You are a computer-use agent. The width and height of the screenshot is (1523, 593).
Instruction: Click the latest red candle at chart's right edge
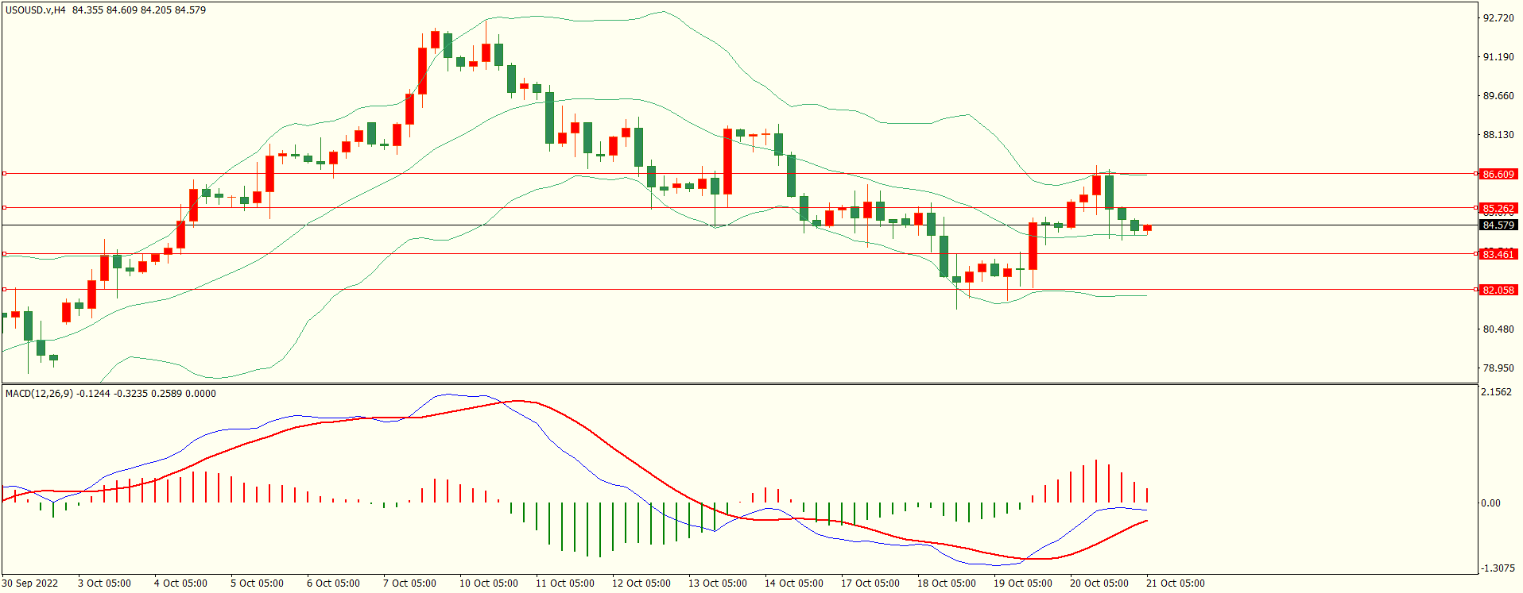pyautogui.click(x=1147, y=229)
